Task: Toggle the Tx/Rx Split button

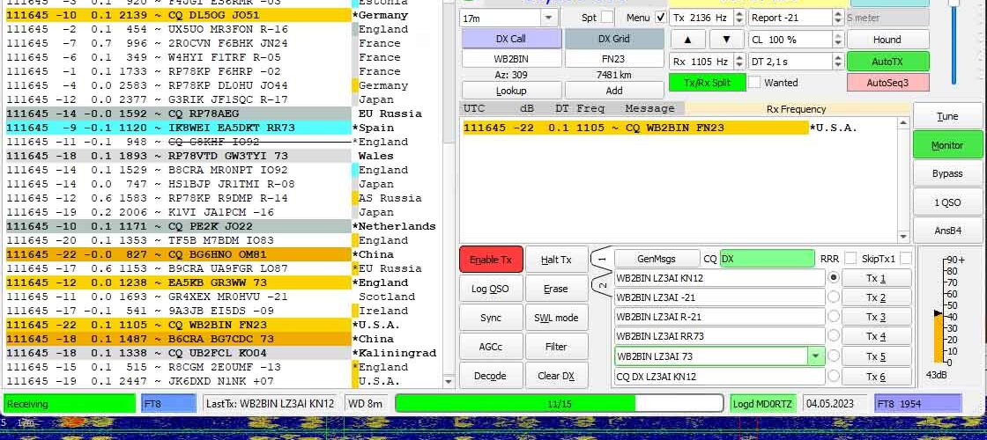Action: click(707, 83)
